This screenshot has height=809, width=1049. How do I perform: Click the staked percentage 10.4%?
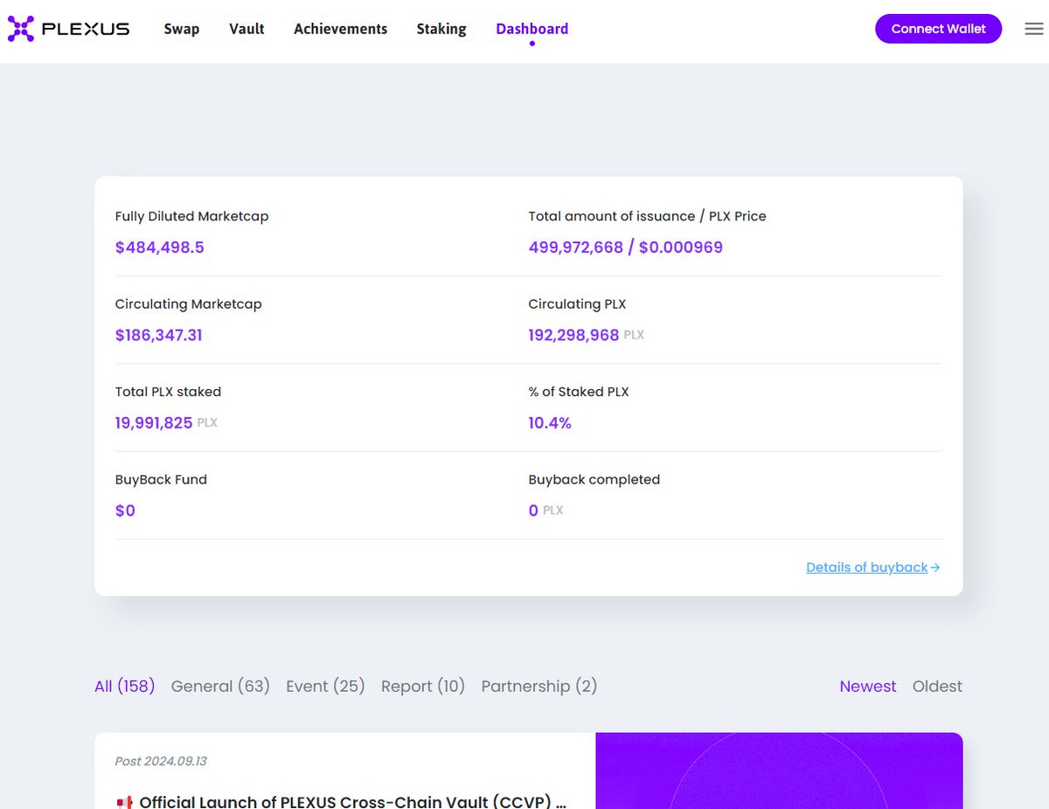[550, 423]
